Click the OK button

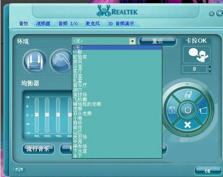tap(208, 171)
